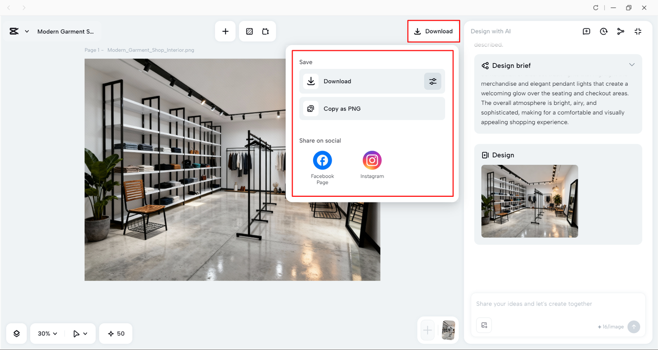Click the garment shop image on canvas

pos(232,170)
